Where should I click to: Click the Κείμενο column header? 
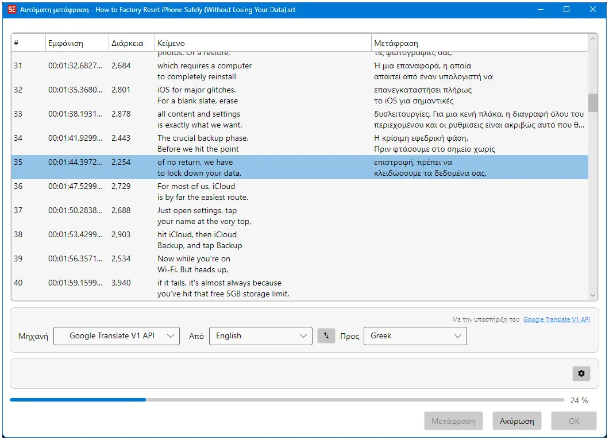[263, 43]
